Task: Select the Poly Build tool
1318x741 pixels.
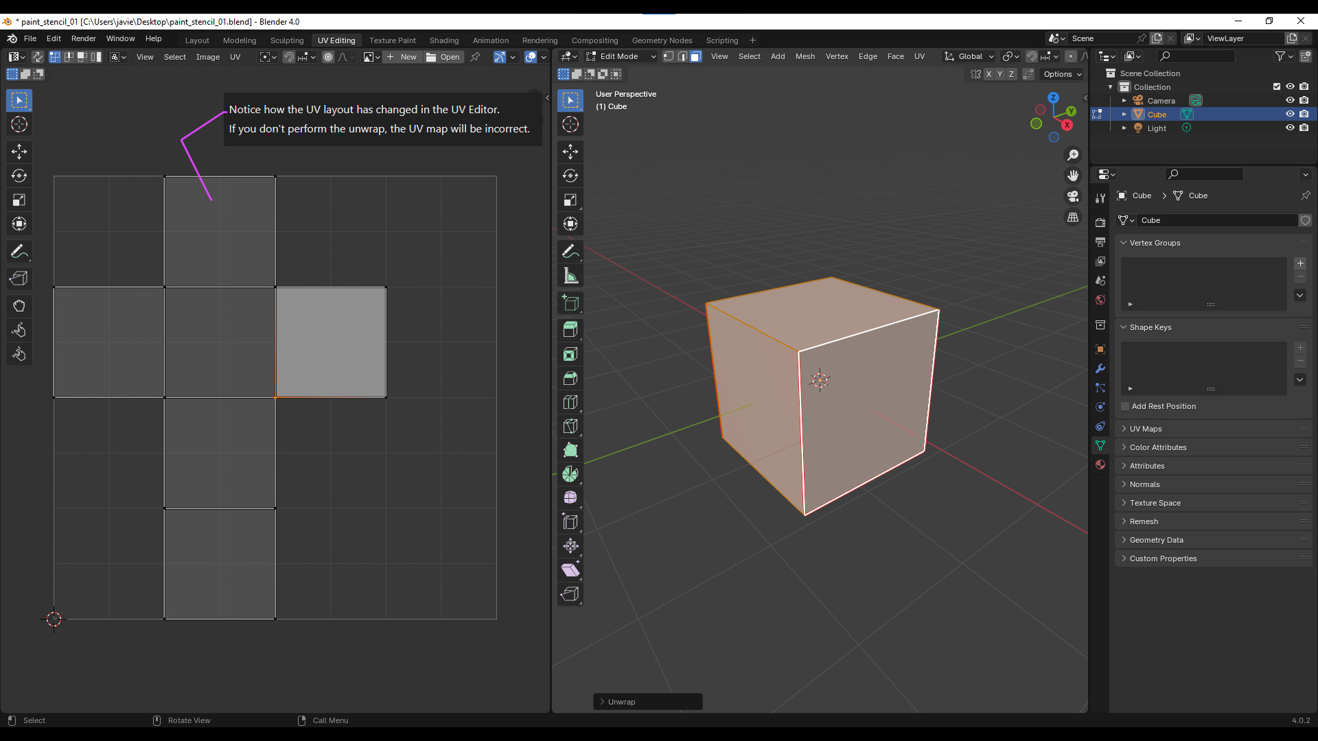Action: coord(570,450)
